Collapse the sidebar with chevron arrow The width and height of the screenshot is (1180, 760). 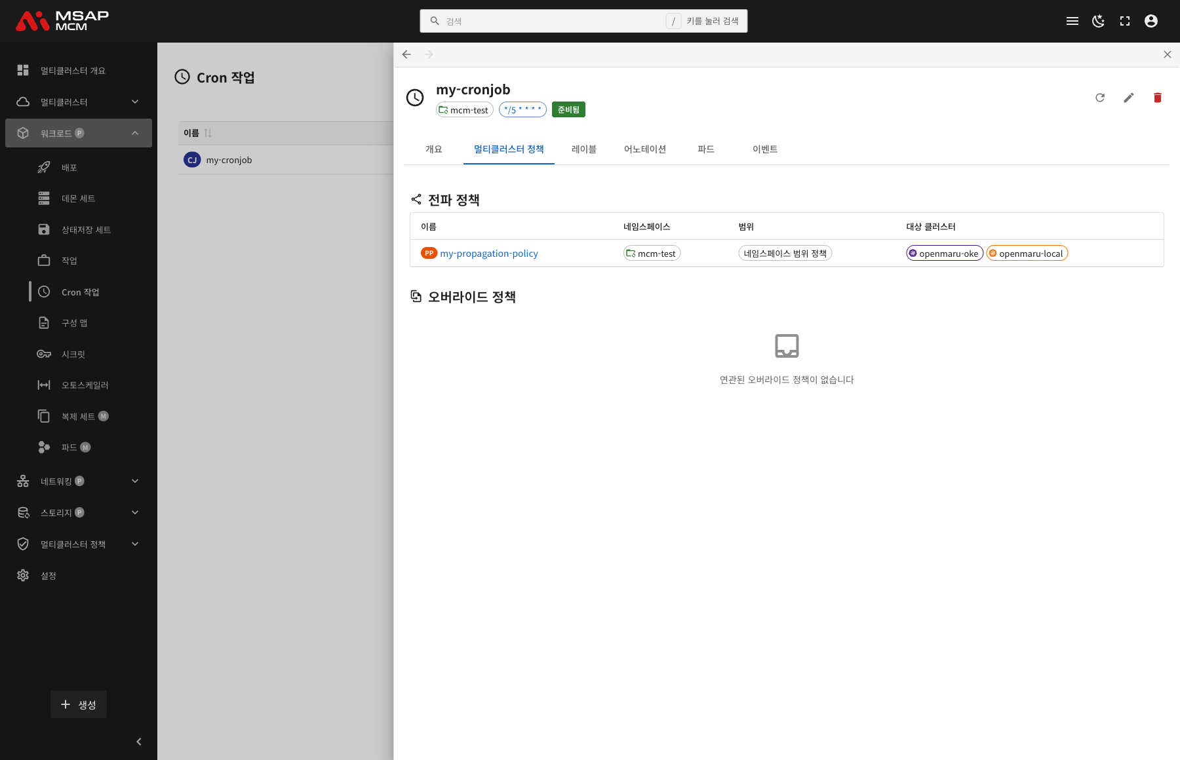(139, 742)
